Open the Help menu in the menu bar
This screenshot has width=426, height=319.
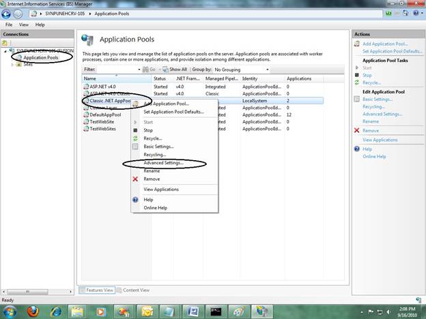tap(40, 25)
